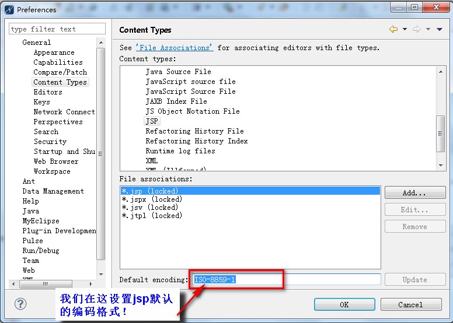
Task: Select Java Source File content type
Action: [178, 72]
